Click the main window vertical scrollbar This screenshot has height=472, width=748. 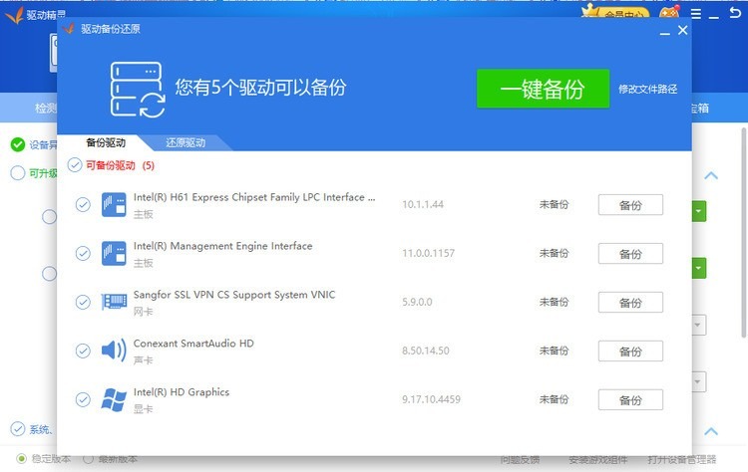coord(744,232)
